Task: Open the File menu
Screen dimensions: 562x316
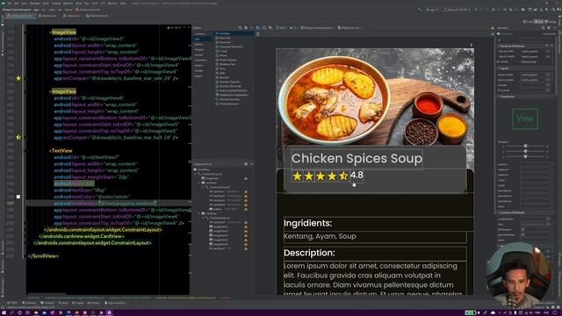Action: pyautogui.click(x=10, y=4)
